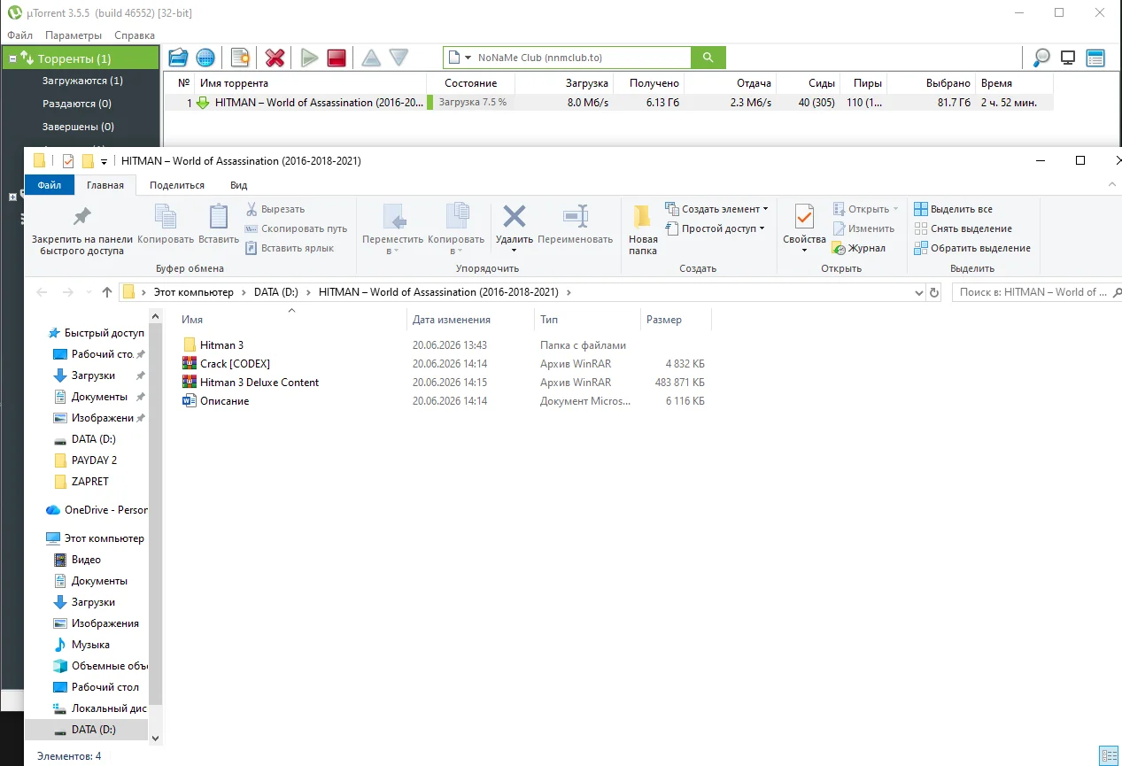The height and width of the screenshot is (766, 1122).
Task: Sort files by the Дата изменения column
Action: point(471,320)
